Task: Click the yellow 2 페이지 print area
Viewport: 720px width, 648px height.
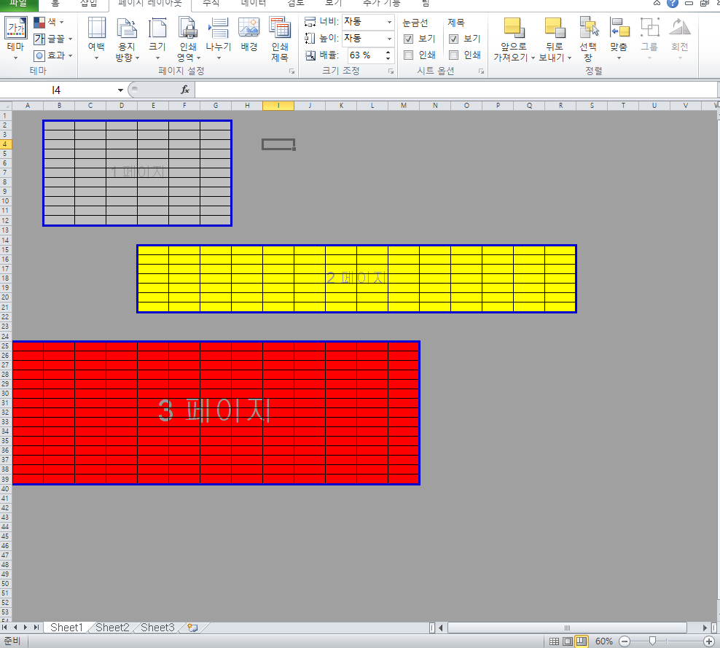Action: coord(357,278)
